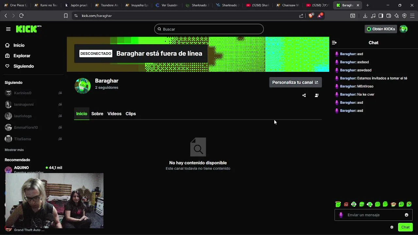418x235 pixels.
Task: Open Karinios0 followed channel
Action: (x=33, y=93)
